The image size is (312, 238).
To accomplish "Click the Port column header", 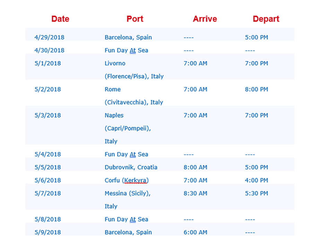I will tap(135, 19).
